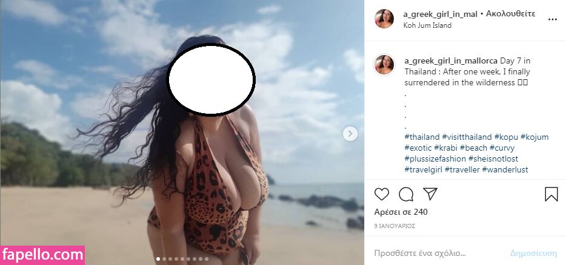Open the #plussizefashion hashtag
The image size is (566, 265).
click(435, 159)
